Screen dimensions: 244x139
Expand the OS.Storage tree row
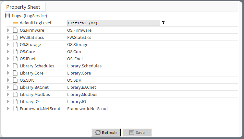(x=8, y=44)
